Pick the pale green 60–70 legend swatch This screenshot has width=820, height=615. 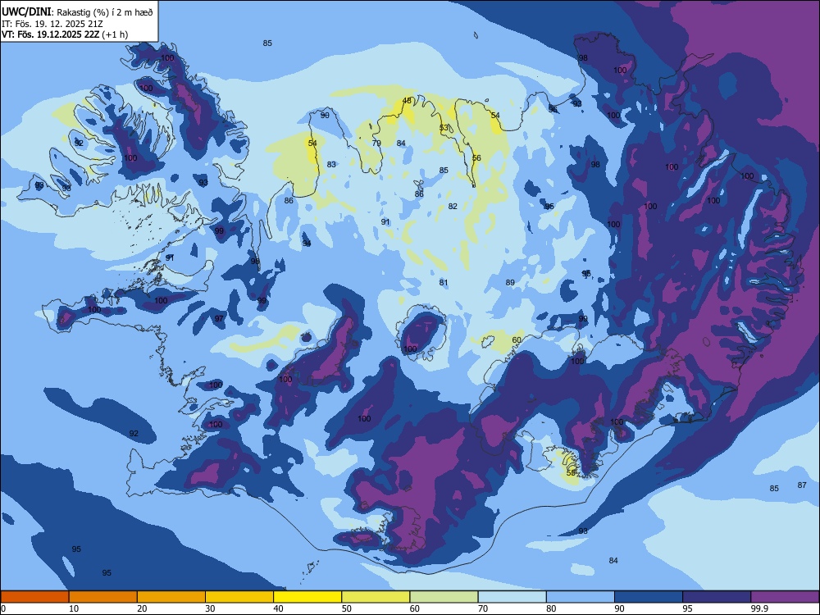(444, 597)
